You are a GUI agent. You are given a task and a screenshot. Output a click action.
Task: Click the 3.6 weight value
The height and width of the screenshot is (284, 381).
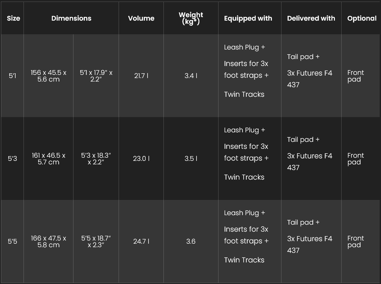[x=191, y=241]
